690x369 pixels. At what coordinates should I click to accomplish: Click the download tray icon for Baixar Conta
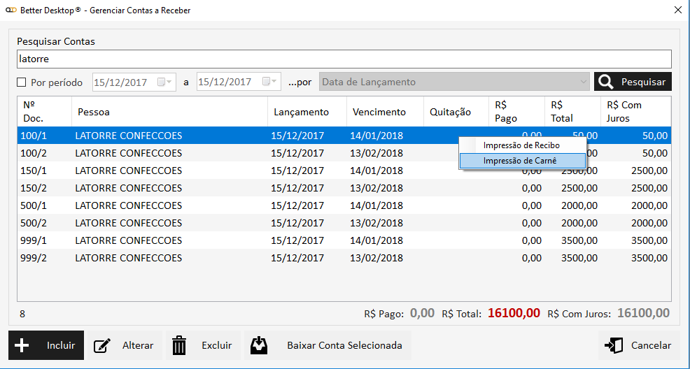click(x=259, y=345)
